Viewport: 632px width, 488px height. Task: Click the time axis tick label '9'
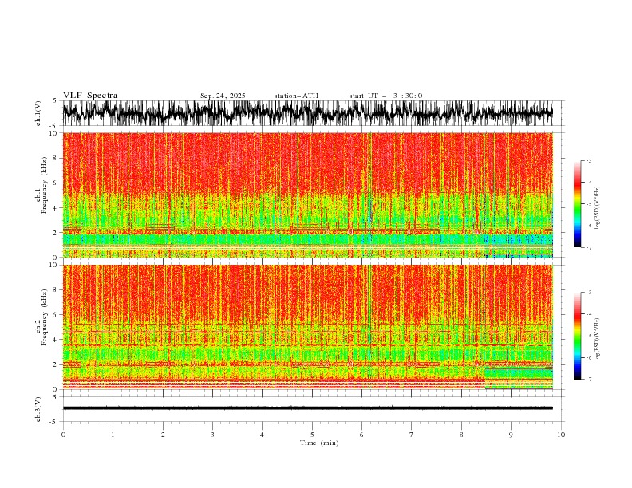(511, 435)
